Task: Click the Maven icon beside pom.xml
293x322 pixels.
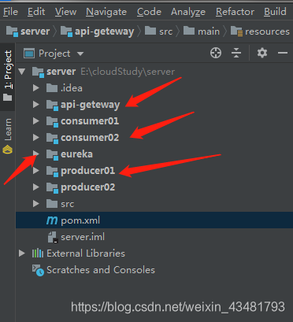Action: point(52,220)
